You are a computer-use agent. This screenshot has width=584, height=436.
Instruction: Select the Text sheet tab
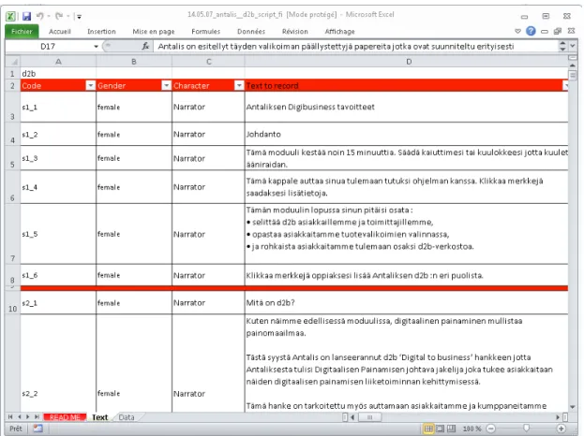[x=99, y=417]
